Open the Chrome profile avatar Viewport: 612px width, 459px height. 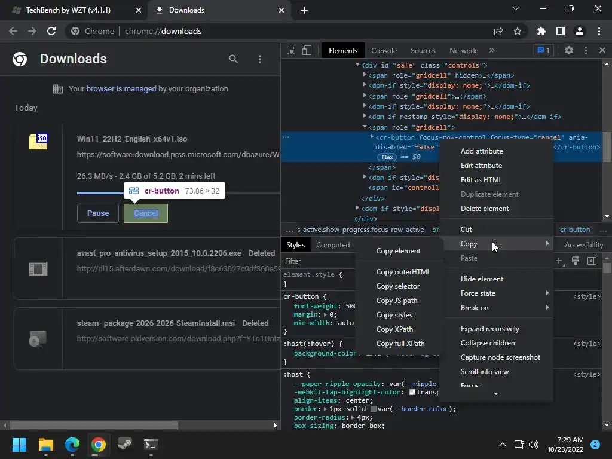pyautogui.click(x=579, y=31)
